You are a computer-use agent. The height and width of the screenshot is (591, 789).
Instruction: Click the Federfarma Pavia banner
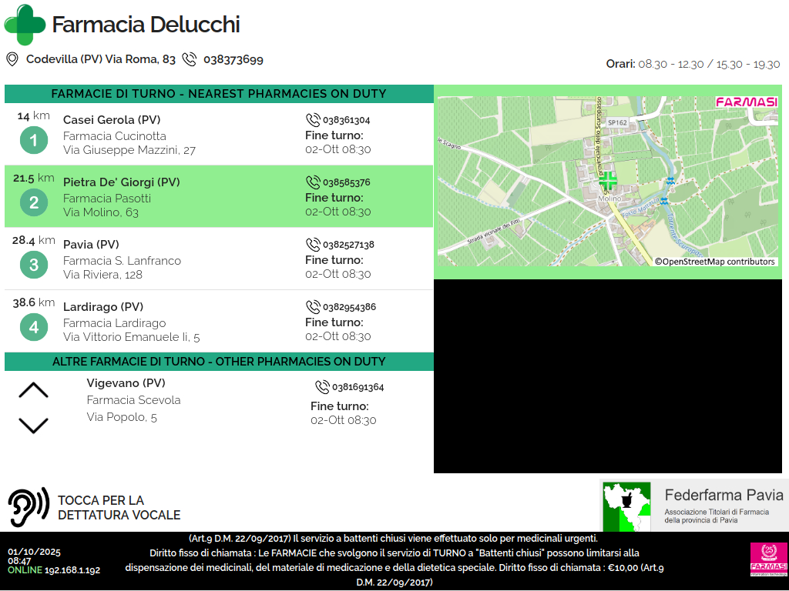click(693, 506)
